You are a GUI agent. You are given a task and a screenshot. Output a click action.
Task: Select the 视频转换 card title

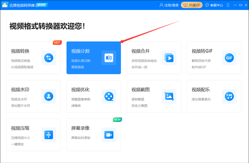pos(20,51)
